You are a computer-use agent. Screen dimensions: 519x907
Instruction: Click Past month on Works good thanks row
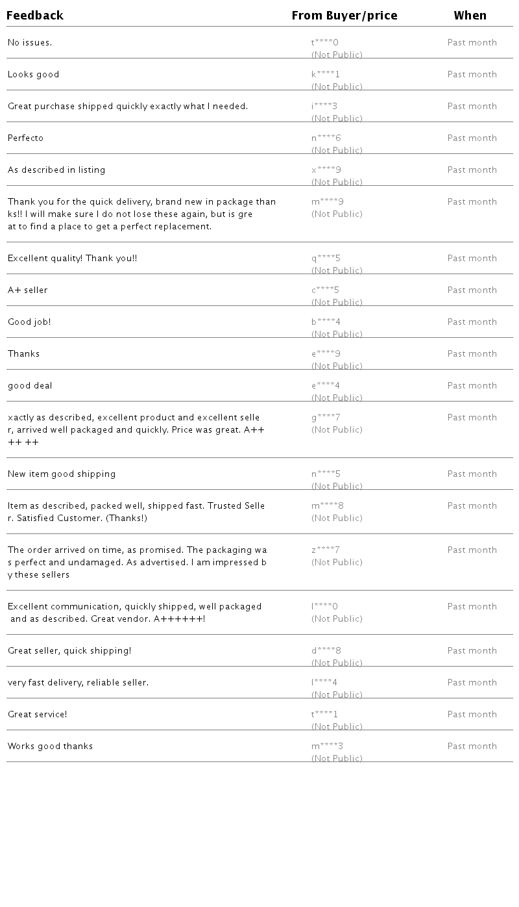pos(472,747)
